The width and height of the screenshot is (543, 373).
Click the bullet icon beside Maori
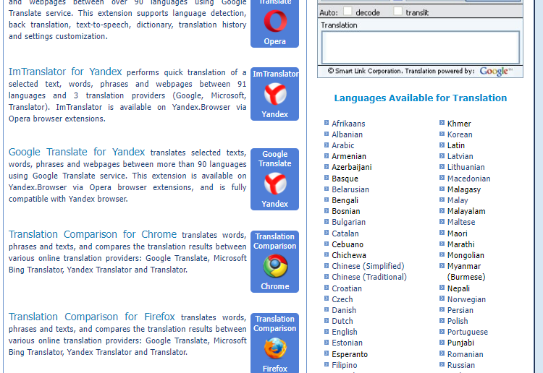[442, 233]
